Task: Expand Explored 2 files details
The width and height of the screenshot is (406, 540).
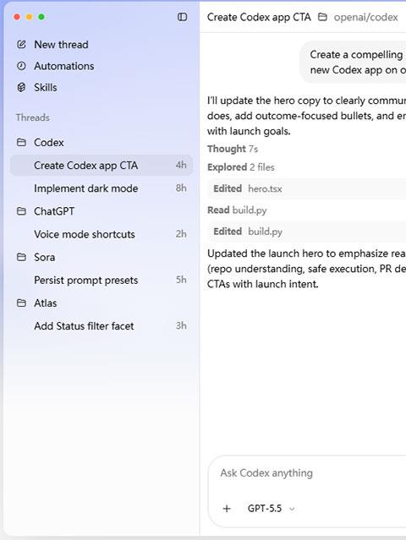Action: point(241,167)
